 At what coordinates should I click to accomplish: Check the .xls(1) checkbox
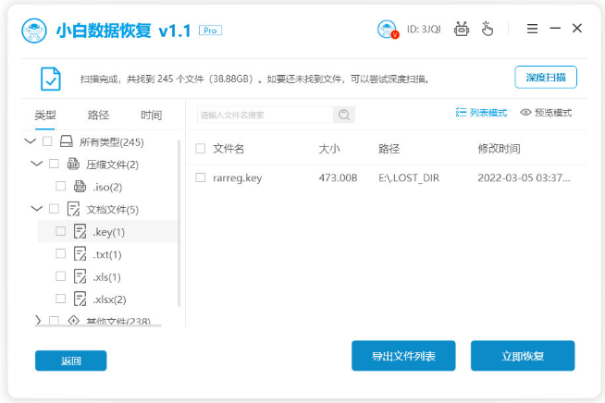60,275
